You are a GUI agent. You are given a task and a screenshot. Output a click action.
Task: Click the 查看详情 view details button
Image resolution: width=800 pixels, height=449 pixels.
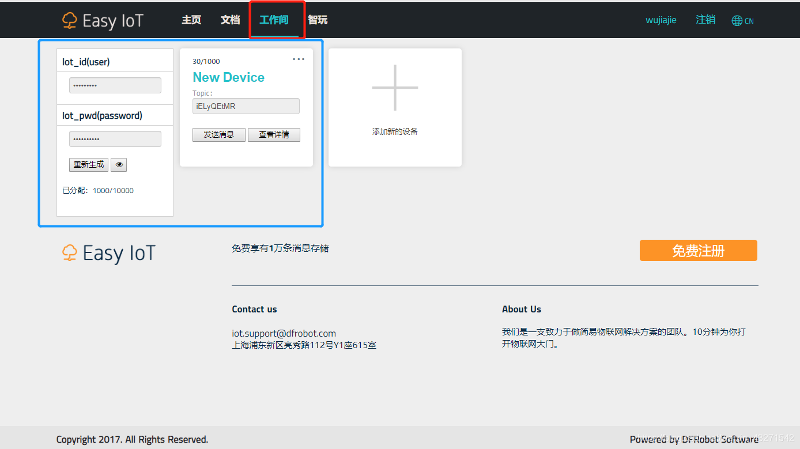coord(274,135)
